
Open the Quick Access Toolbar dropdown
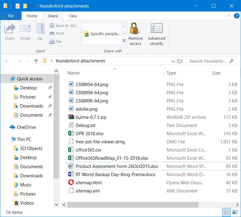click(x=32, y=6)
